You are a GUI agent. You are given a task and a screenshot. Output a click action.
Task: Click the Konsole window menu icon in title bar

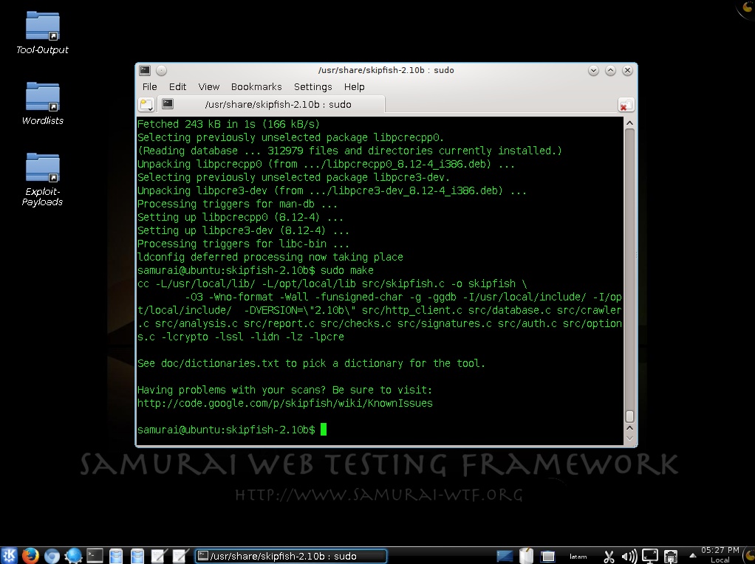[x=145, y=70]
